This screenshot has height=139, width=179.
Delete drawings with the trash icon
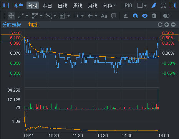coord(154,16)
